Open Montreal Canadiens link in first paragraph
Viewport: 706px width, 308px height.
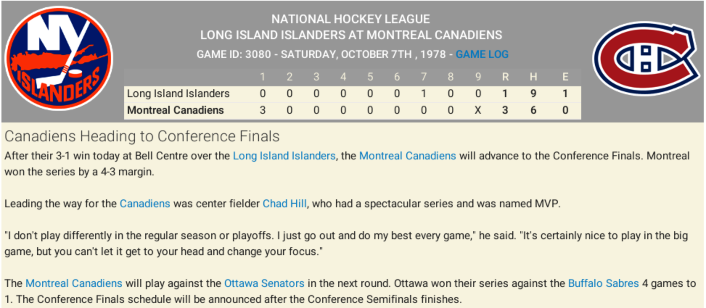tap(407, 156)
